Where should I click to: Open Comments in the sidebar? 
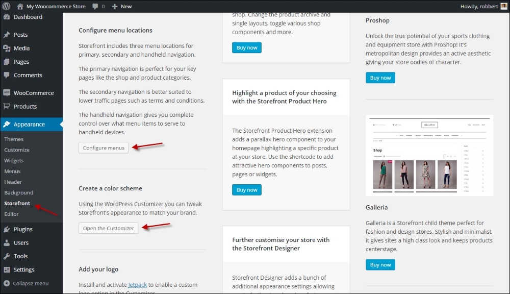28,75
